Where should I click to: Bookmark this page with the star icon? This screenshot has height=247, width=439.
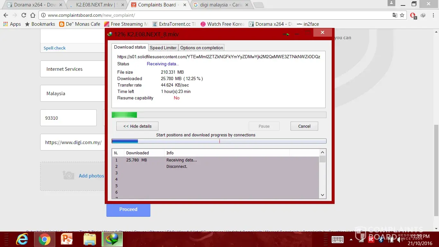(x=402, y=15)
